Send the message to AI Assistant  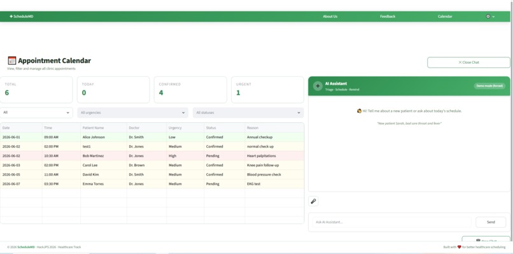tap(491, 222)
